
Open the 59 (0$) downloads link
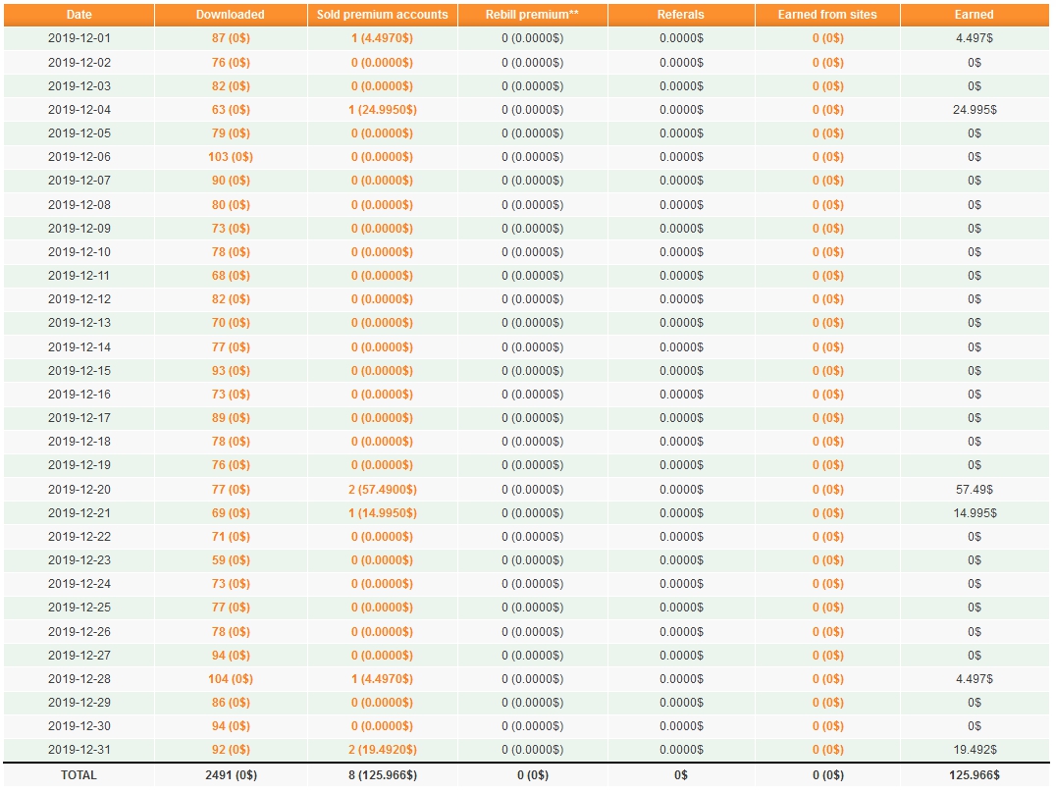231,560
